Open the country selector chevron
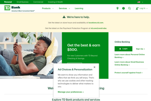 point(142,2)
